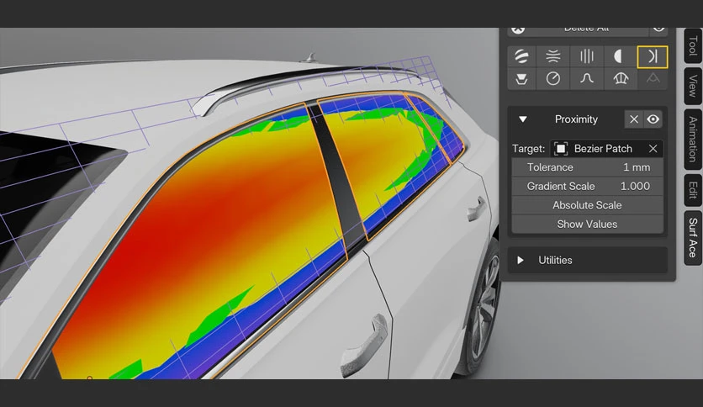
Task: Toggle Proximity visibility eye icon
Action: click(x=653, y=119)
